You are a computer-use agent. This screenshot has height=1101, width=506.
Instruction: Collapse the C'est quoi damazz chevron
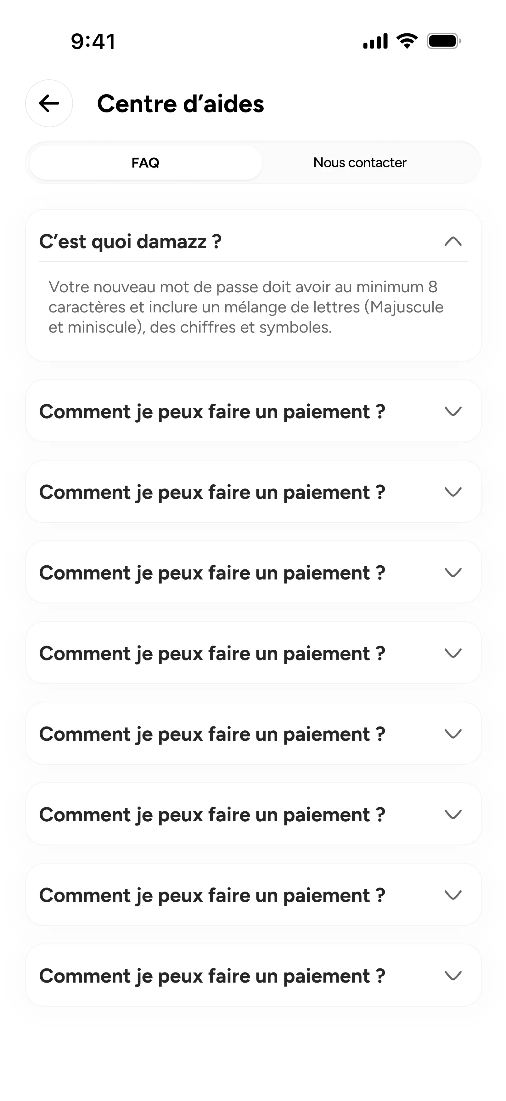[453, 242]
